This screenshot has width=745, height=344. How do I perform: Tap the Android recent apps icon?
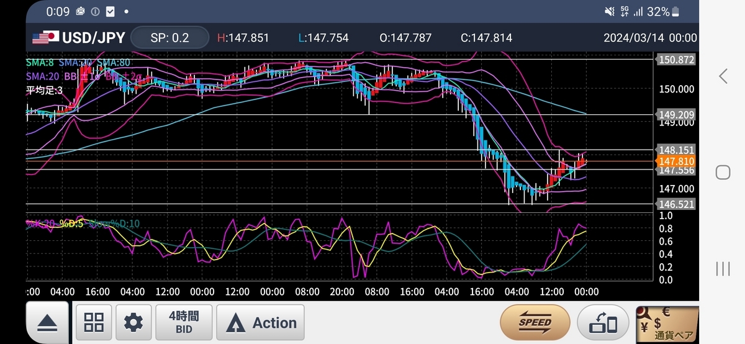723,268
